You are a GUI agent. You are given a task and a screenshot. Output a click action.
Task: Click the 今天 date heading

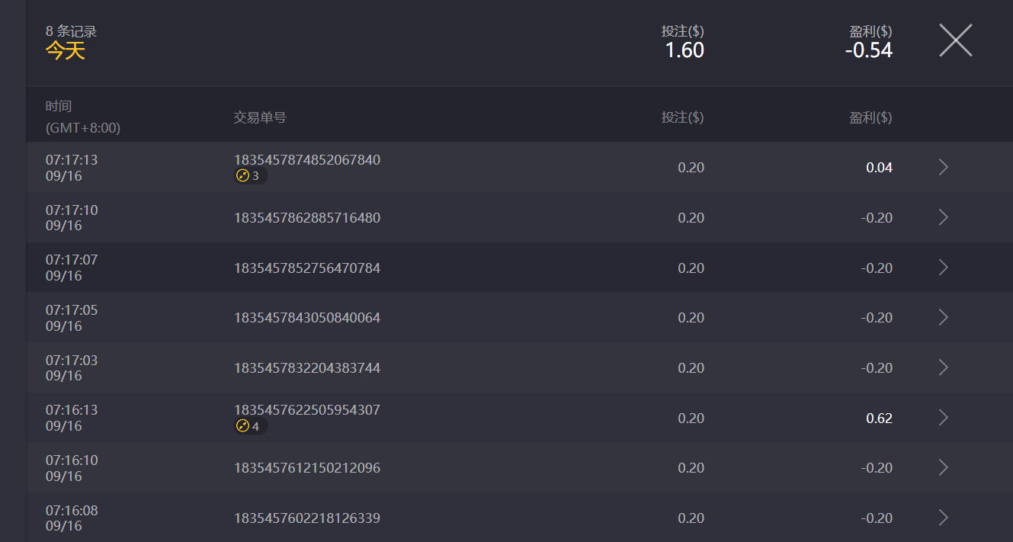tap(66, 51)
